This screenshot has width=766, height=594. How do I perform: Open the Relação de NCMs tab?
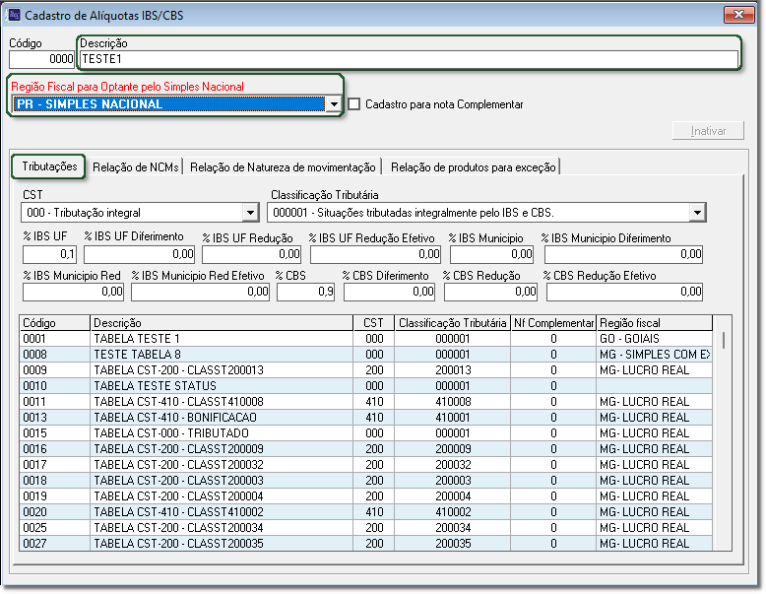pos(136,167)
